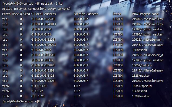Select local address 0.0.0.0:3000
The image size is (172, 107).
[x=45, y=55]
